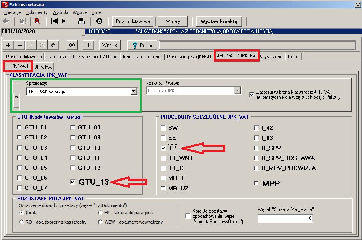Select the (brak) radio option
362x240 pixels.
pos(22,213)
